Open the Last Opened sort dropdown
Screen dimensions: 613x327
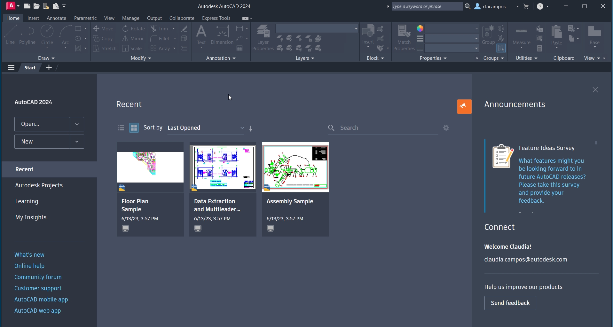[242, 128]
